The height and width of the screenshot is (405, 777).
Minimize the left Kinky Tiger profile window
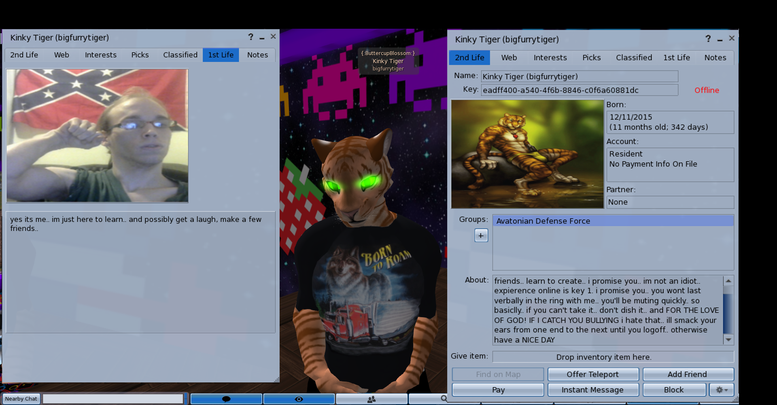[x=262, y=38]
